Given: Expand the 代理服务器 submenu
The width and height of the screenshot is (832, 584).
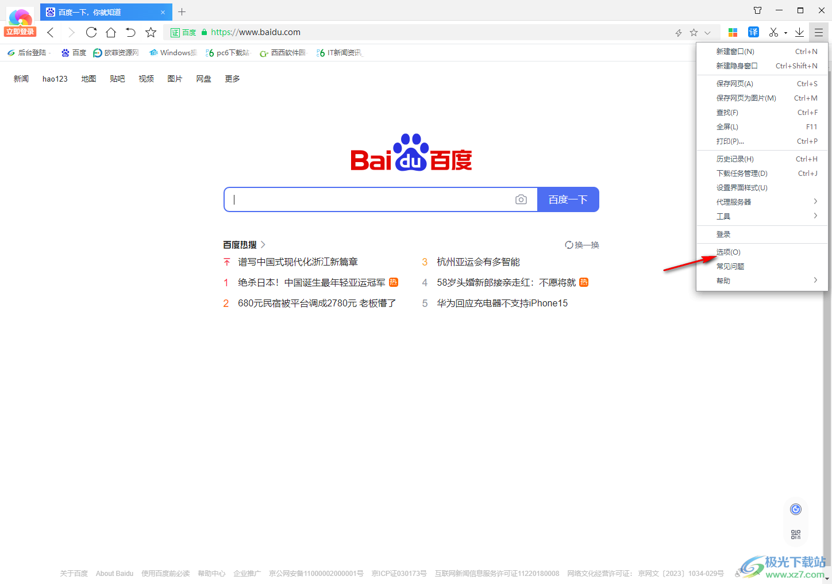Looking at the screenshot, I should [762, 202].
